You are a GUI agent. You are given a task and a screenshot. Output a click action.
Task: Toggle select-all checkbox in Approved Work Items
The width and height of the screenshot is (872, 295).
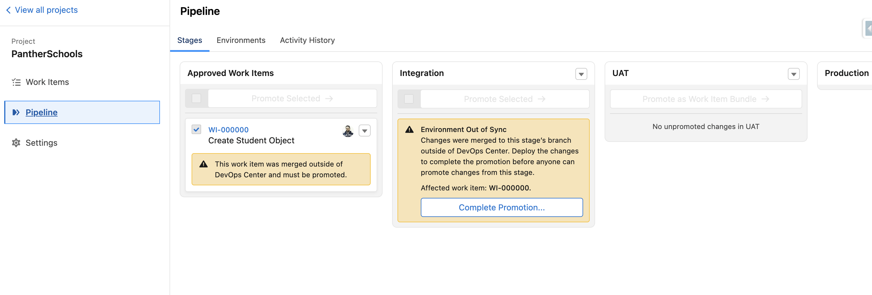pyautogui.click(x=196, y=98)
